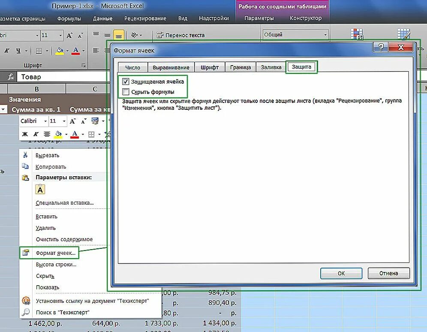This screenshot has height=332, width=427.
Task: Open the ribbon font name dropdown
Action: (37, 36)
